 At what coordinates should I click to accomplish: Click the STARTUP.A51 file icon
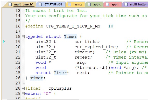[40, 4]
